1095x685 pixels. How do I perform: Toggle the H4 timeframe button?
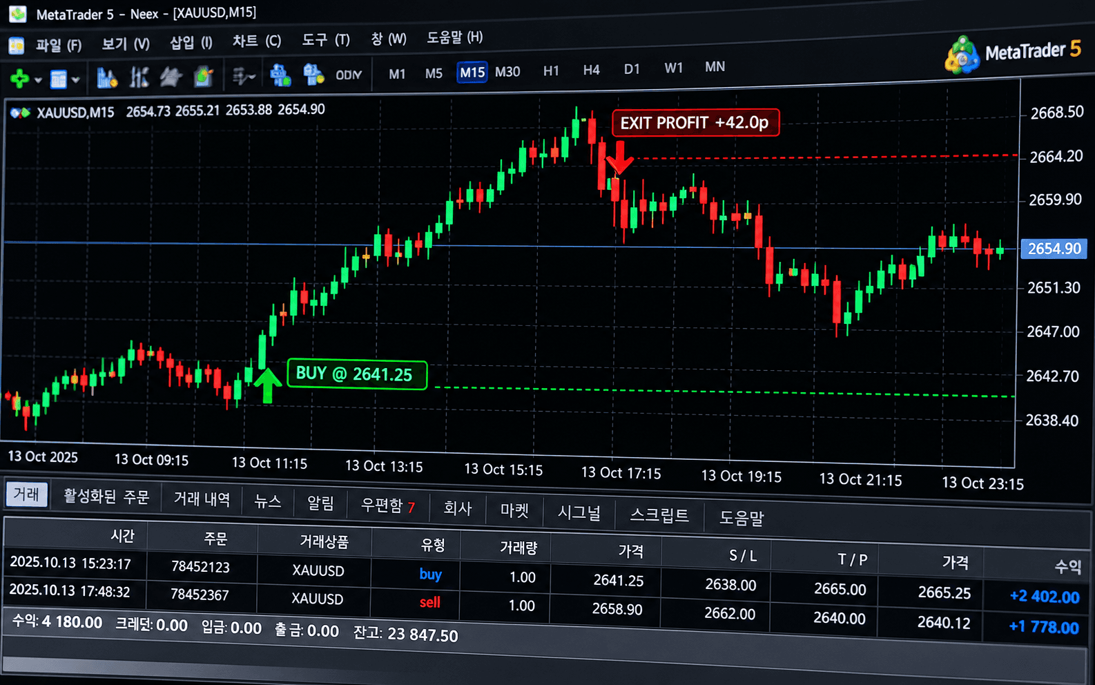[591, 70]
